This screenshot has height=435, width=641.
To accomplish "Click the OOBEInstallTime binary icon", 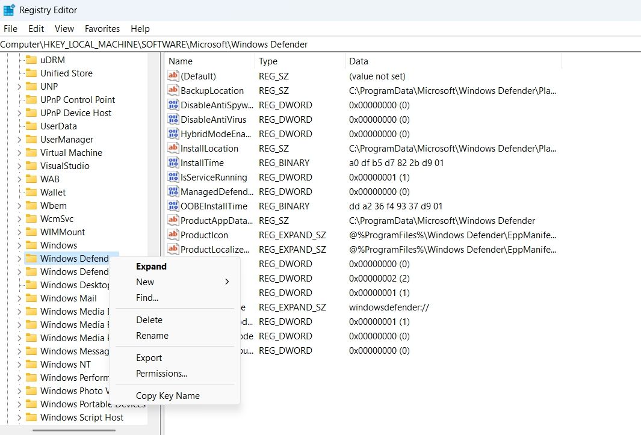I will pos(173,206).
